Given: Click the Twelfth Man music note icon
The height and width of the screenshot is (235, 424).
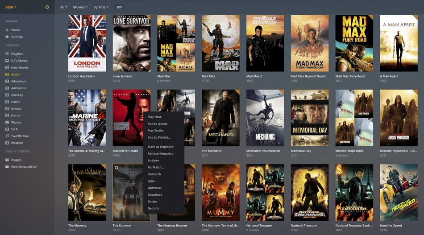Looking at the screenshot, I should [x=7, y=136].
